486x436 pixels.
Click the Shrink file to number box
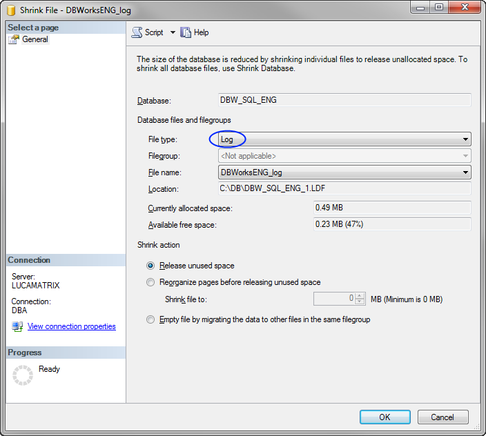coord(334,299)
